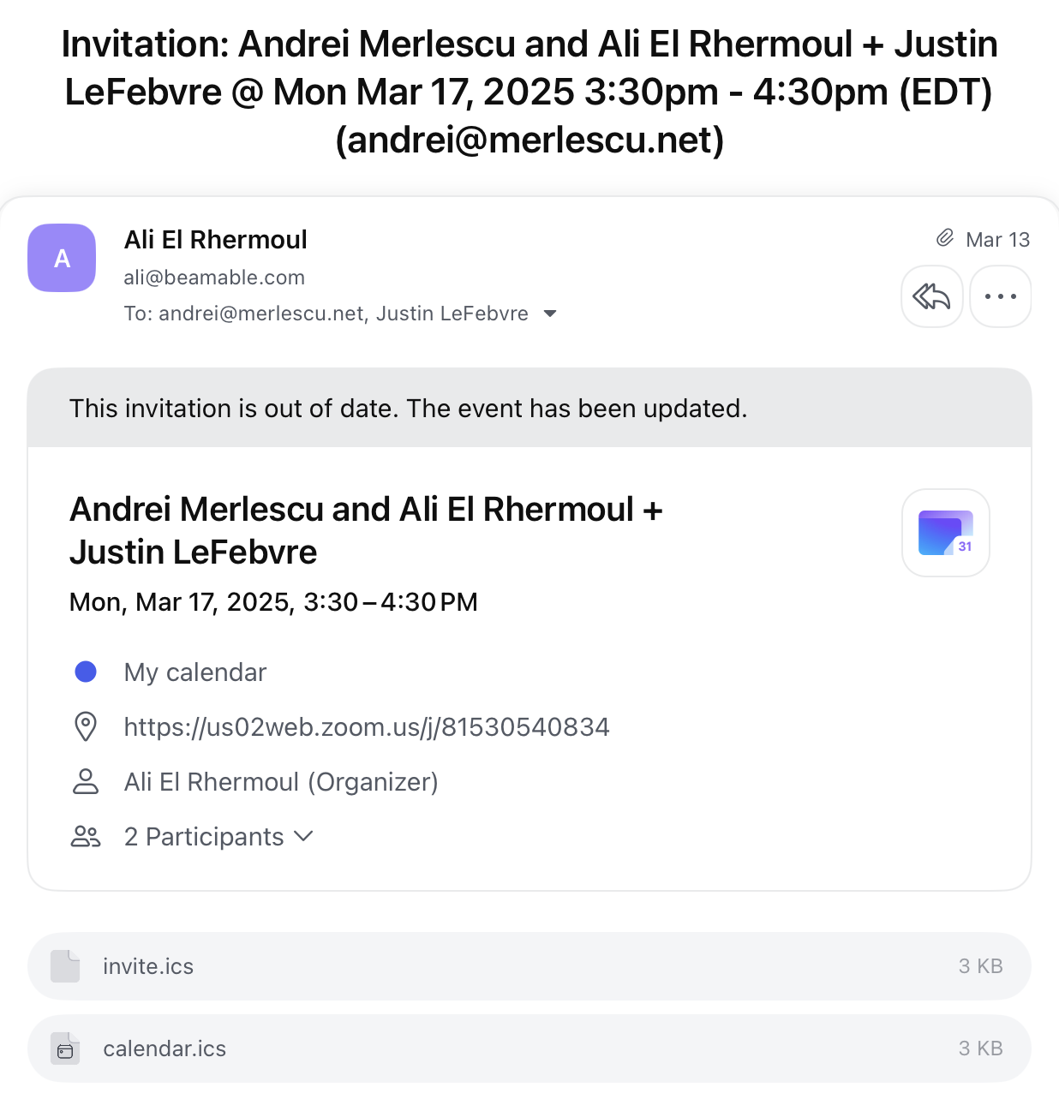Open the calendar.ics attachment
Viewport: 1059px width, 1117px height.
point(165,1048)
